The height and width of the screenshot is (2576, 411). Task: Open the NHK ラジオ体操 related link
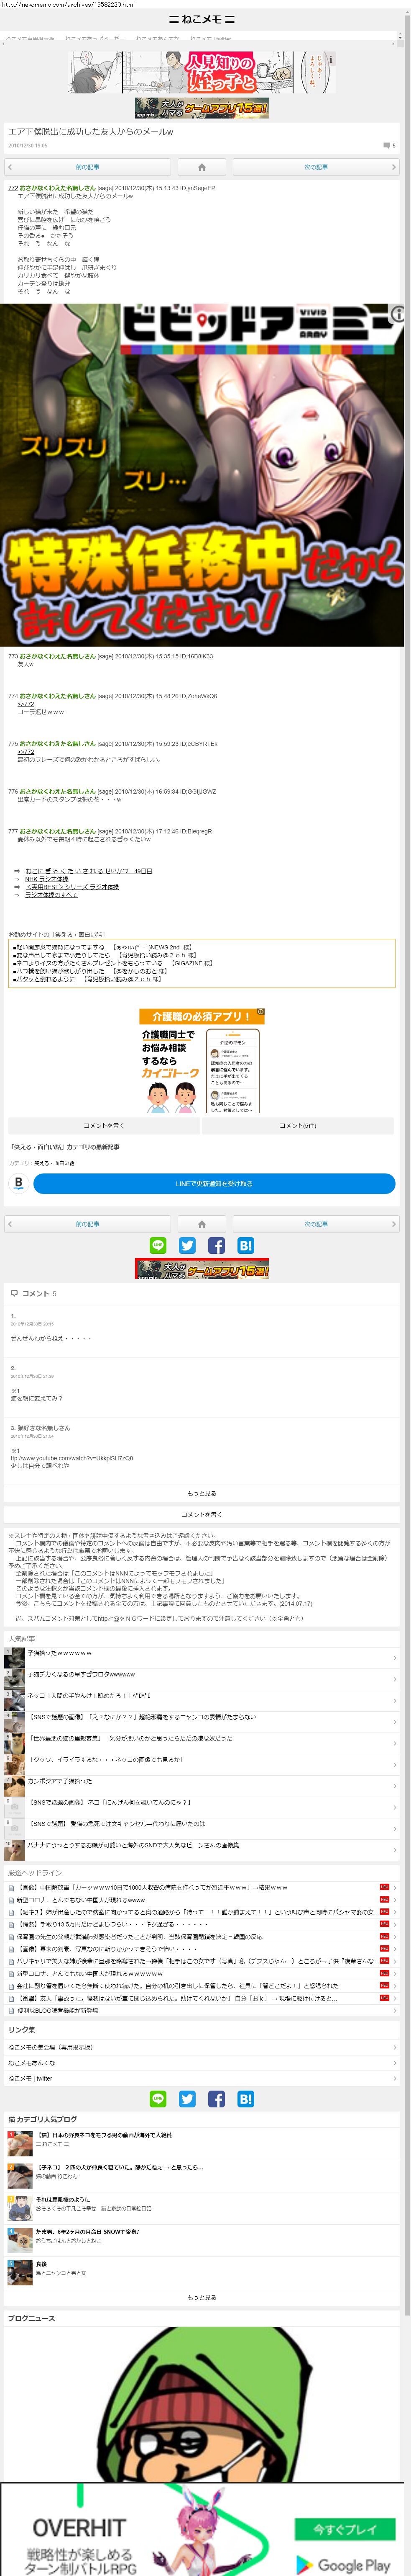pos(47,879)
